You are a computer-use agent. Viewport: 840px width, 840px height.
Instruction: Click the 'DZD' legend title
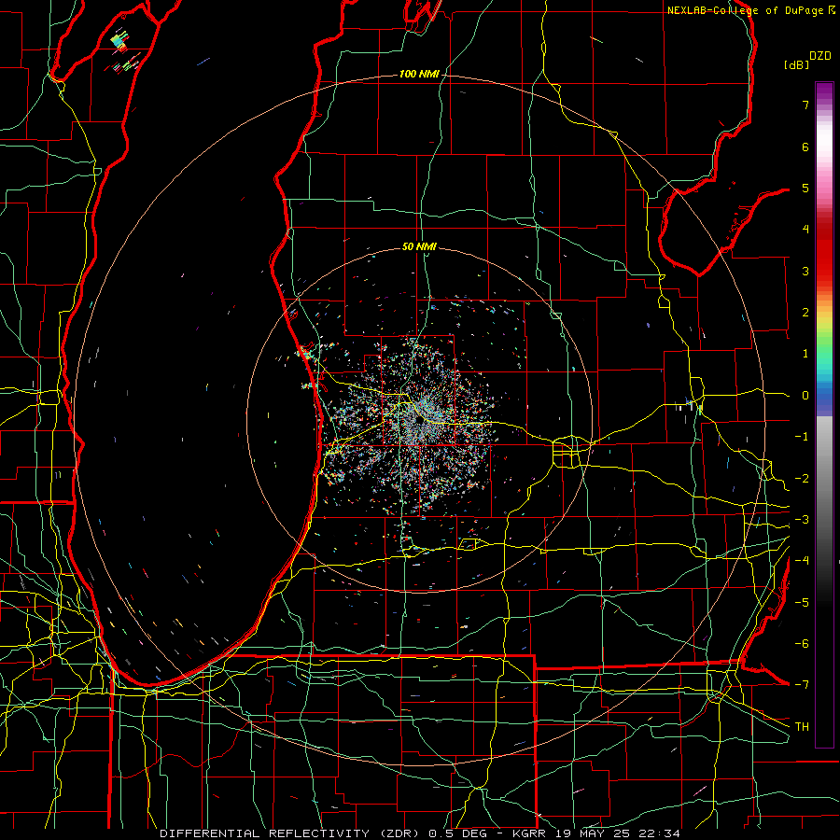[x=820, y=56]
